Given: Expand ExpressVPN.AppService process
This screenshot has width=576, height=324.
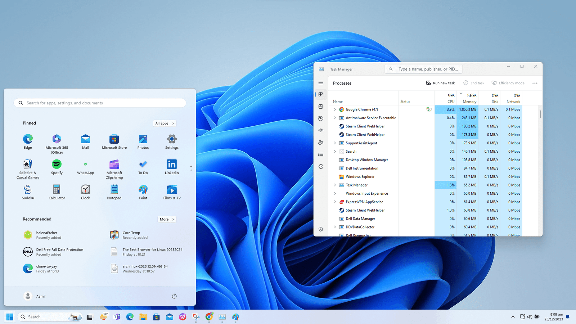Looking at the screenshot, I should [335, 202].
